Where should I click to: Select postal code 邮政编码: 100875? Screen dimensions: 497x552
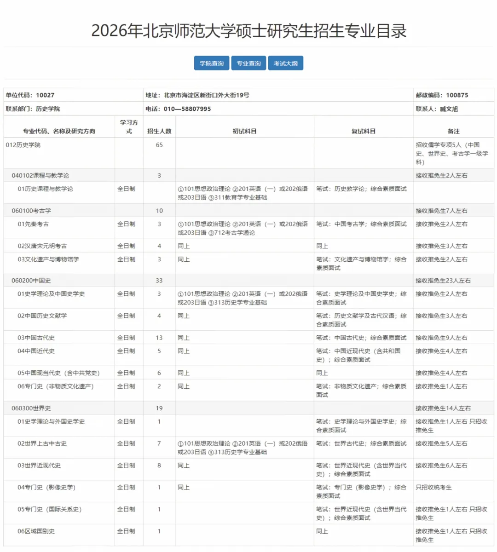click(x=442, y=95)
